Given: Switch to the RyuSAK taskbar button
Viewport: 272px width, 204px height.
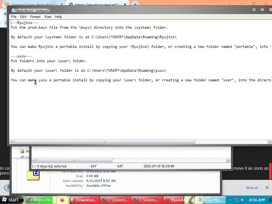Looking at the screenshot, I should [x=179, y=200].
